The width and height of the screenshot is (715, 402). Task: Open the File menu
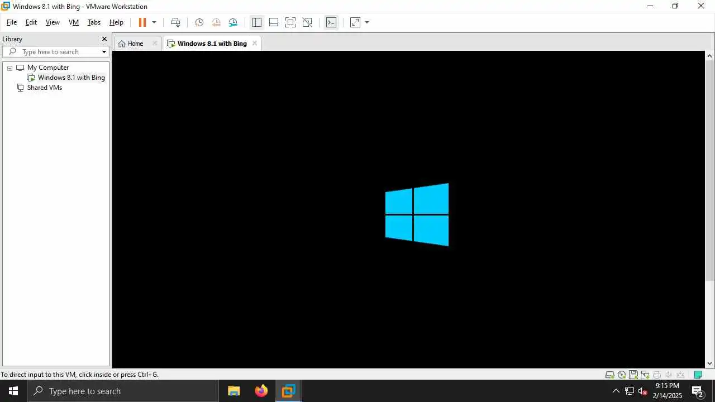click(12, 22)
